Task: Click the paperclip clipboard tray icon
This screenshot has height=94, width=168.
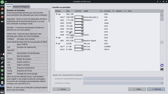Action: point(2,62)
